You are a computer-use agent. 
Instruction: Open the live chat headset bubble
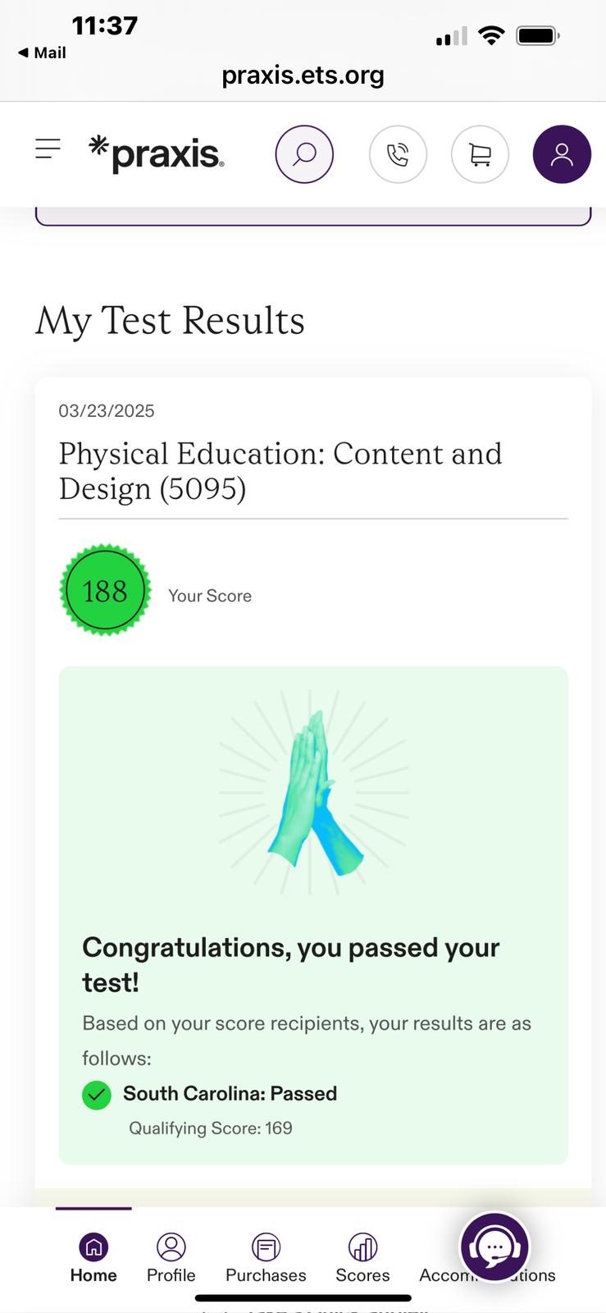click(494, 1247)
